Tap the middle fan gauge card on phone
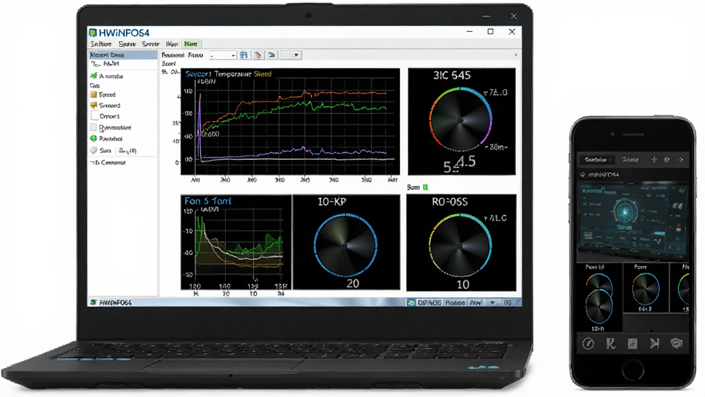Image resolution: width=705 pixels, height=397 pixels. point(645,288)
